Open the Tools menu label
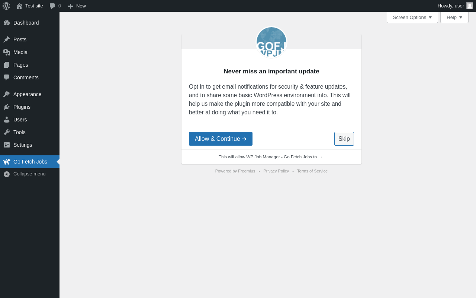This screenshot has height=298, width=476. (19, 132)
